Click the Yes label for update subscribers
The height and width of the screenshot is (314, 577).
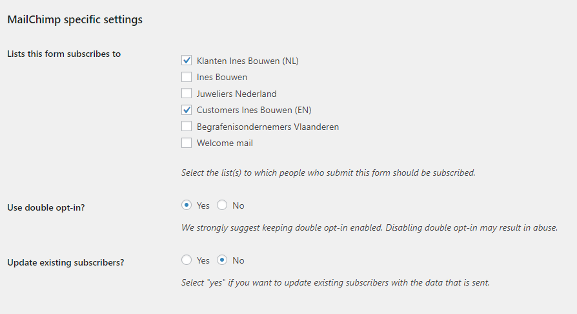[203, 260]
